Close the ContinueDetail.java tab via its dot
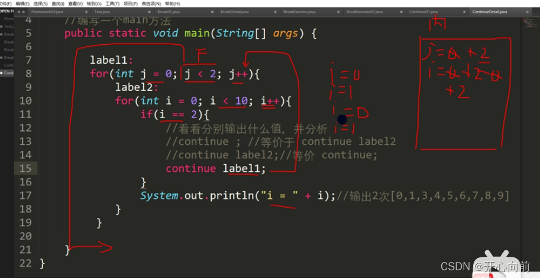 point(528,12)
